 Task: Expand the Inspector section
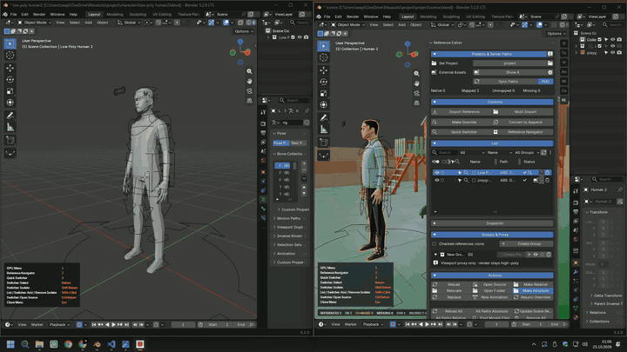coord(492,223)
